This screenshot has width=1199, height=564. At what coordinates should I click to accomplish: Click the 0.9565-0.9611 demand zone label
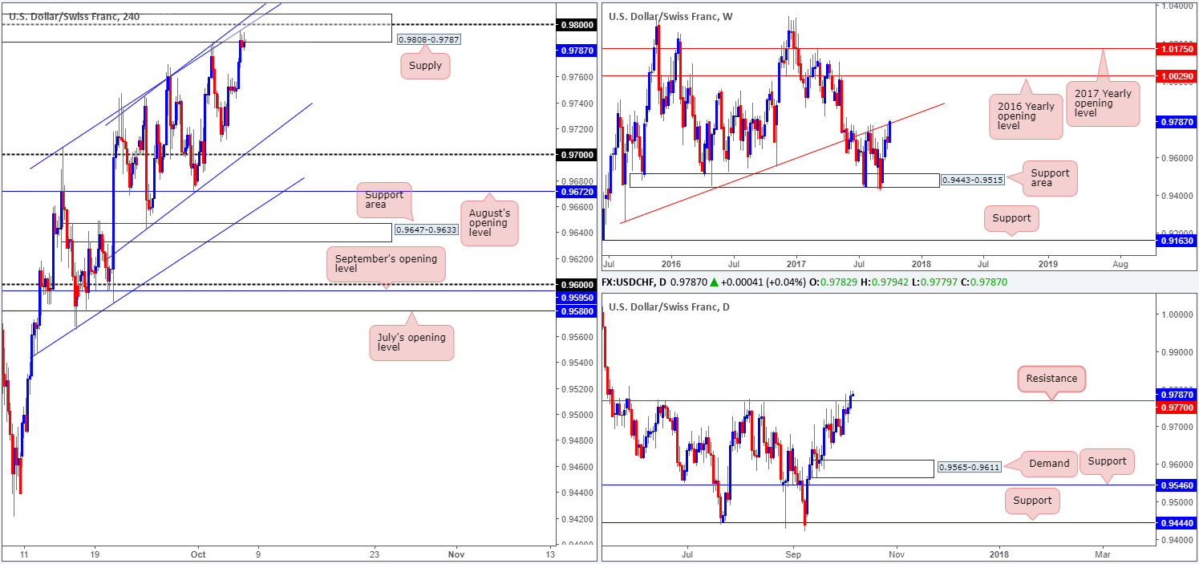point(970,467)
